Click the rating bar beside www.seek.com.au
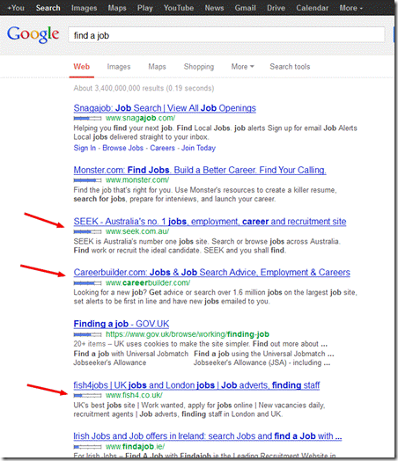 coord(87,231)
